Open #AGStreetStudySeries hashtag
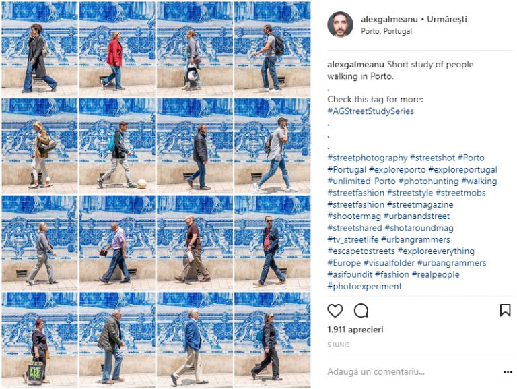Image resolution: width=517 pixels, height=389 pixels. [x=370, y=111]
